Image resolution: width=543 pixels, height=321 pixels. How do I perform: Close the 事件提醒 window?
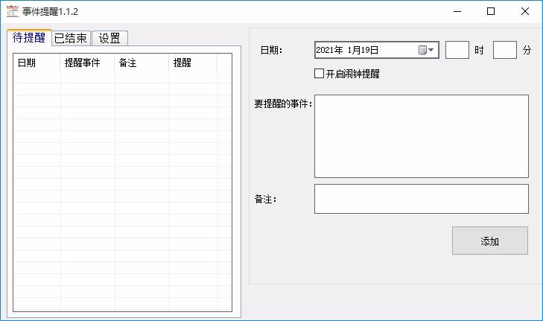(x=524, y=11)
